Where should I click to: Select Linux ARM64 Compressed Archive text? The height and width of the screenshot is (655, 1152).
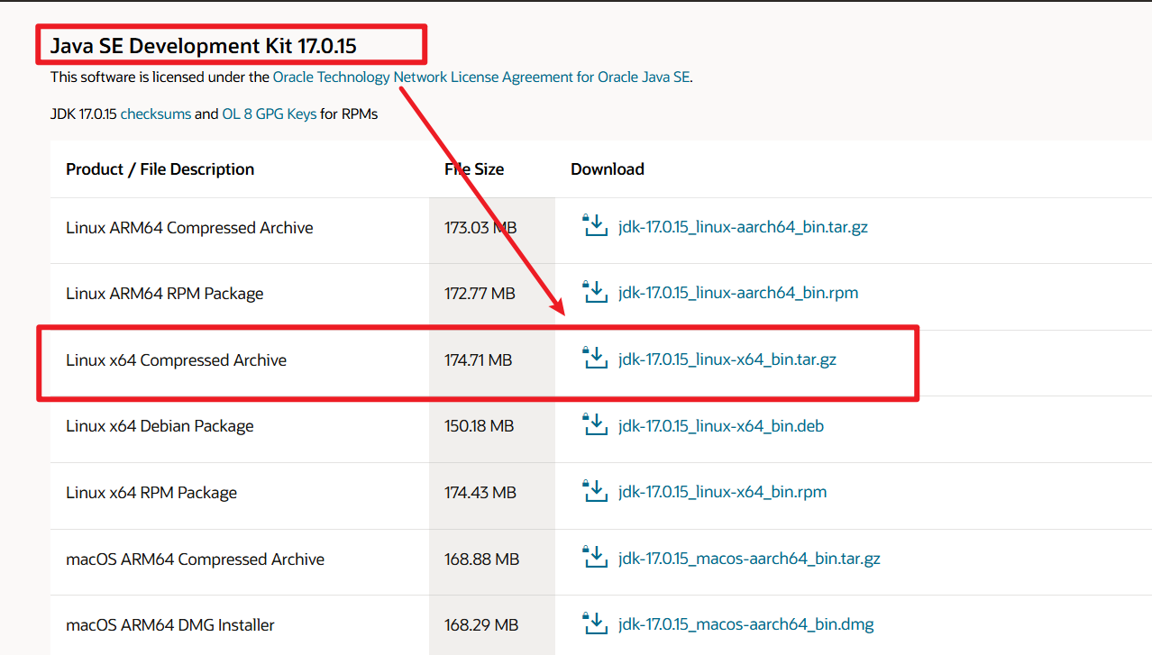point(189,228)
